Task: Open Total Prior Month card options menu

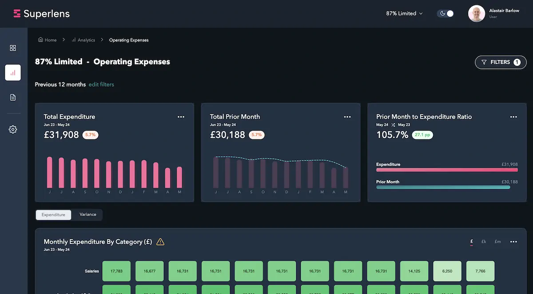Action: click(347, 117)
